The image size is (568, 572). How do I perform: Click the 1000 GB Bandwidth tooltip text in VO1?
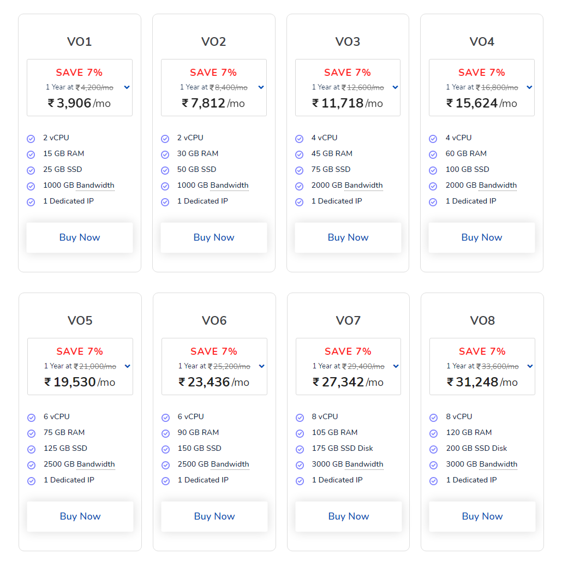pyautogui.click(x=79, y=186)
